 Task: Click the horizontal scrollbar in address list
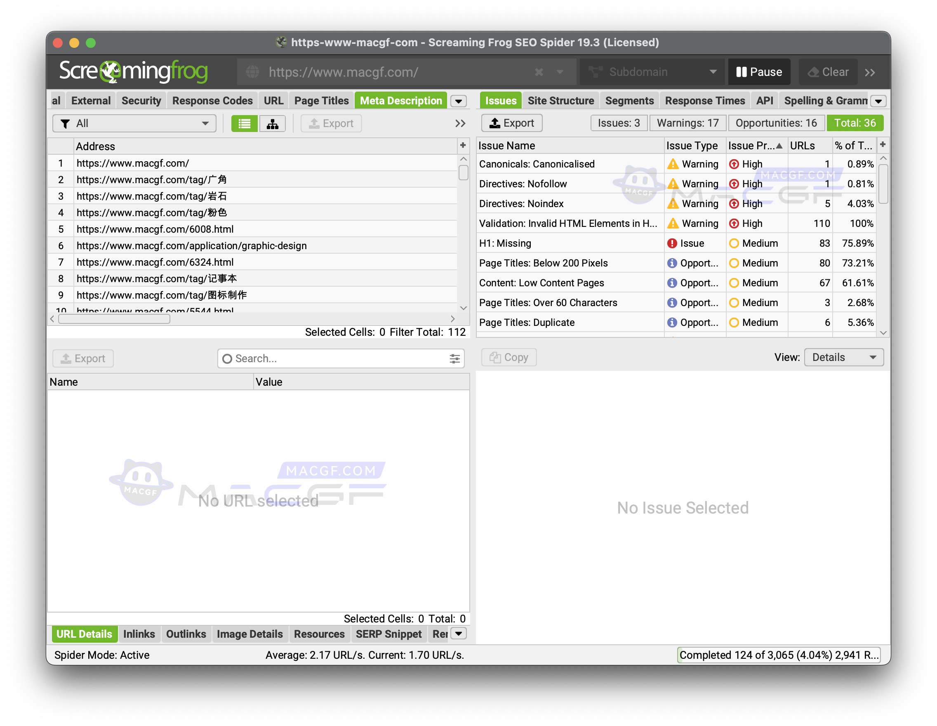114,319
